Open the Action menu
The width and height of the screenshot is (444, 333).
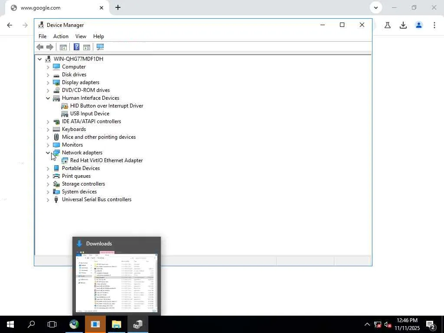click(61, 36)
